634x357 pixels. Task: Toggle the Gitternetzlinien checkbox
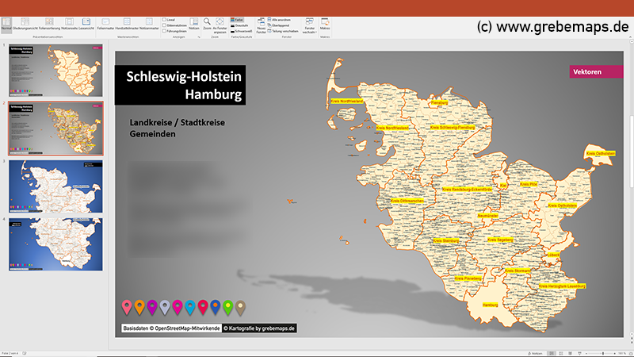(164, 25)
